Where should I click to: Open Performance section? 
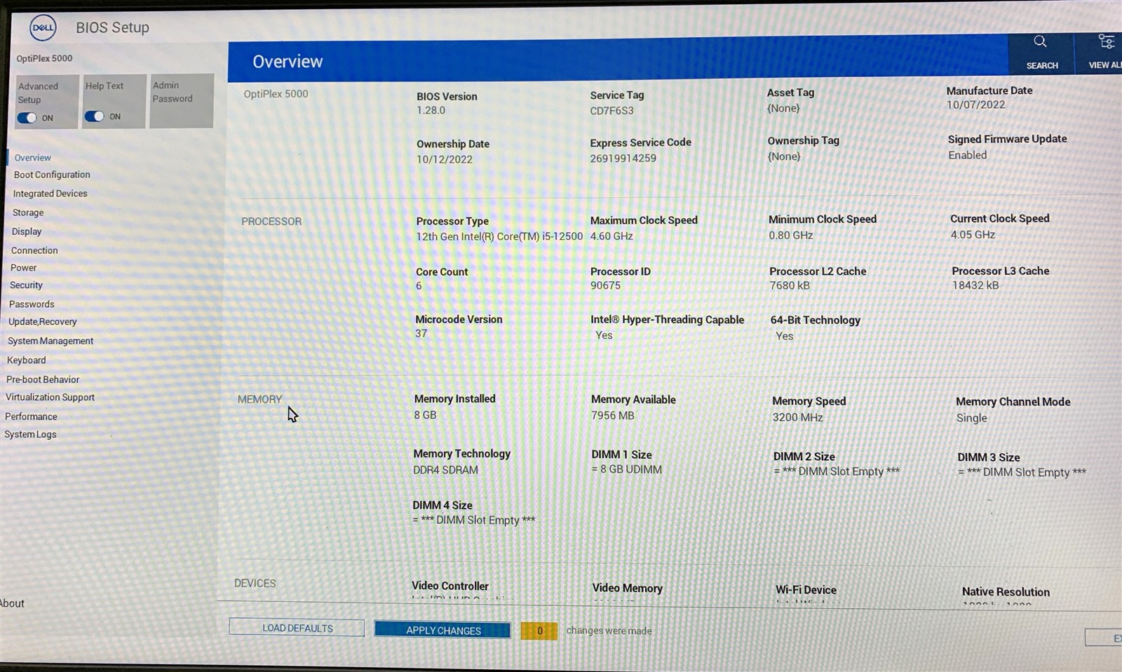31,417
